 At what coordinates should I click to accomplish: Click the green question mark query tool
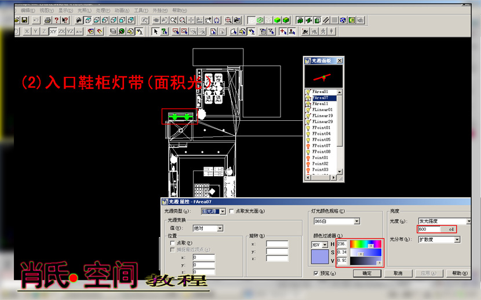coord(165,31)
